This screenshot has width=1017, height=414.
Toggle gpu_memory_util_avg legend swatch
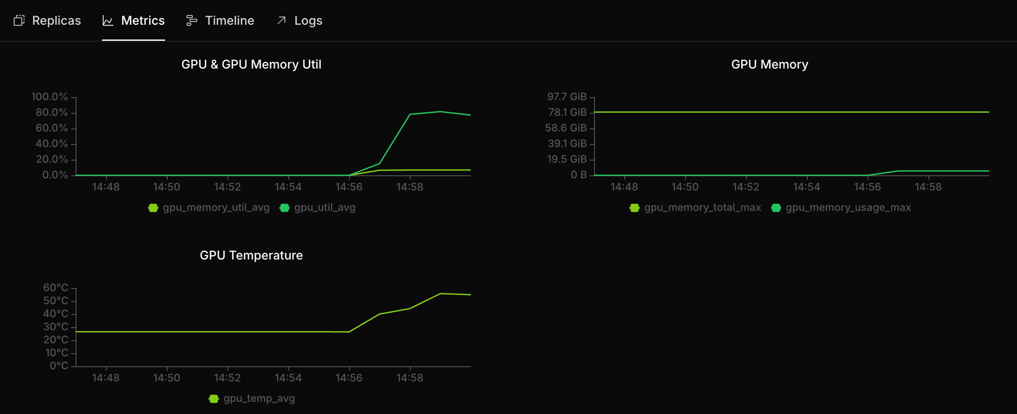click(153, 208)
